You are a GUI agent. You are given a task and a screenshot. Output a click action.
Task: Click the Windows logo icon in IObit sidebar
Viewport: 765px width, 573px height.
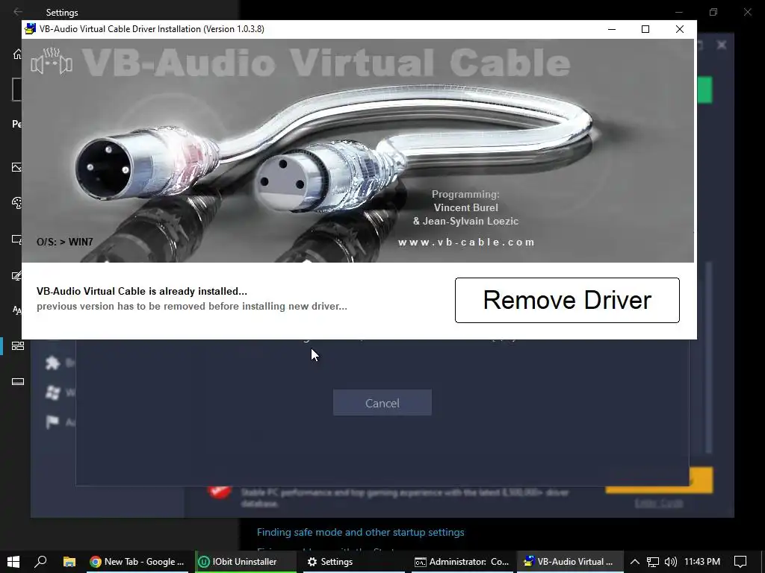[x=53, y=392]
